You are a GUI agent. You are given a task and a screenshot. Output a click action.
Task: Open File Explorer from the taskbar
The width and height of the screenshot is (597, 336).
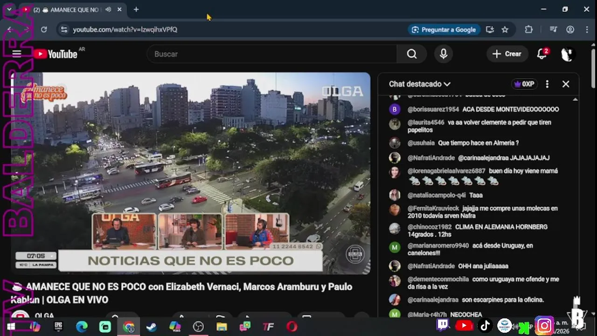(x=222, y=327)
